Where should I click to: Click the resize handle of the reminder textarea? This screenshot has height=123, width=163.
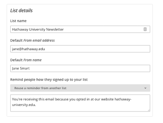(149, 110)
